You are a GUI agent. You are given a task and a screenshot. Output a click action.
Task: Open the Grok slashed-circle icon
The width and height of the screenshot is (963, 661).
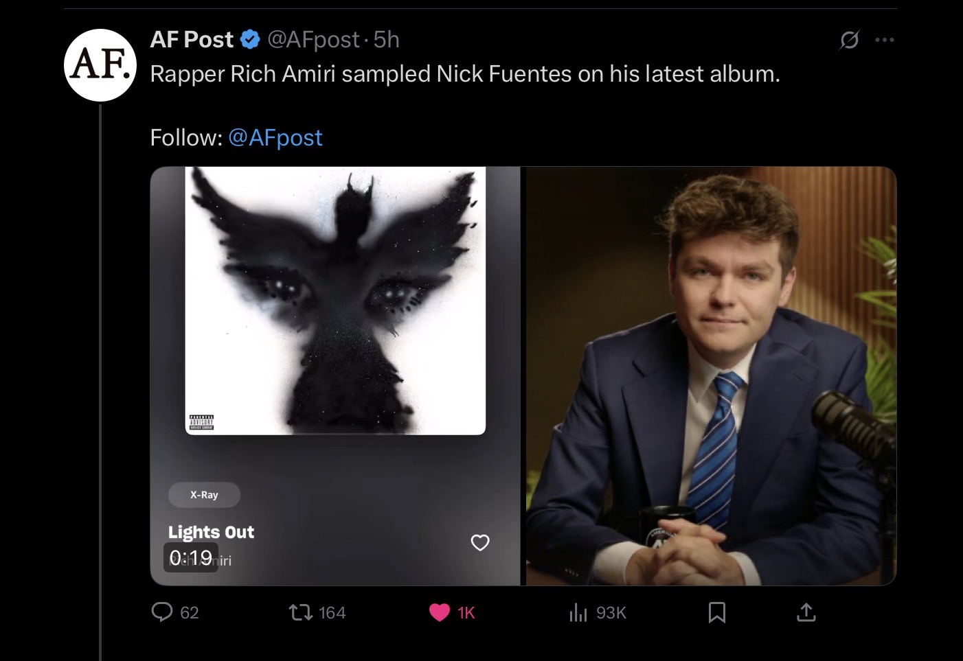849,40
